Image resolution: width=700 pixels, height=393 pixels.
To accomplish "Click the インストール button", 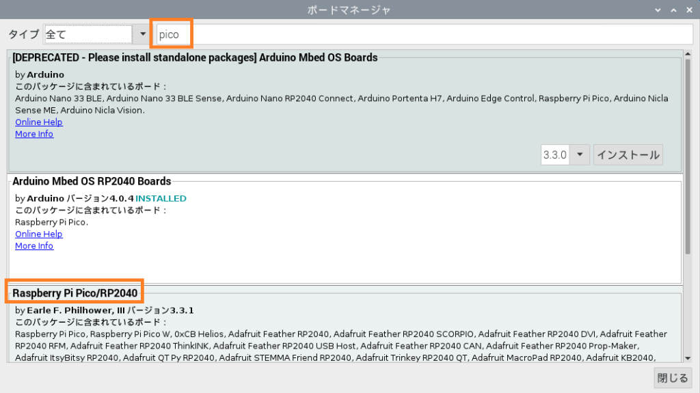I will pos(628,154).
